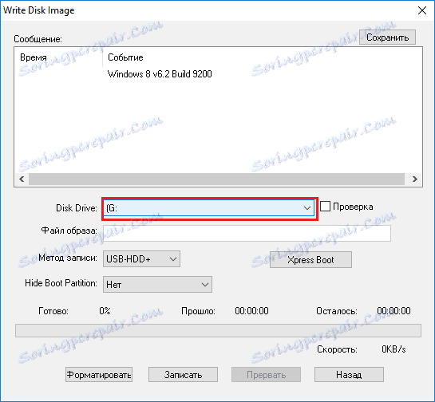Open the Disk Drive dropdown
This screenshot has height=402, width=435.
[x=209, y=208]
